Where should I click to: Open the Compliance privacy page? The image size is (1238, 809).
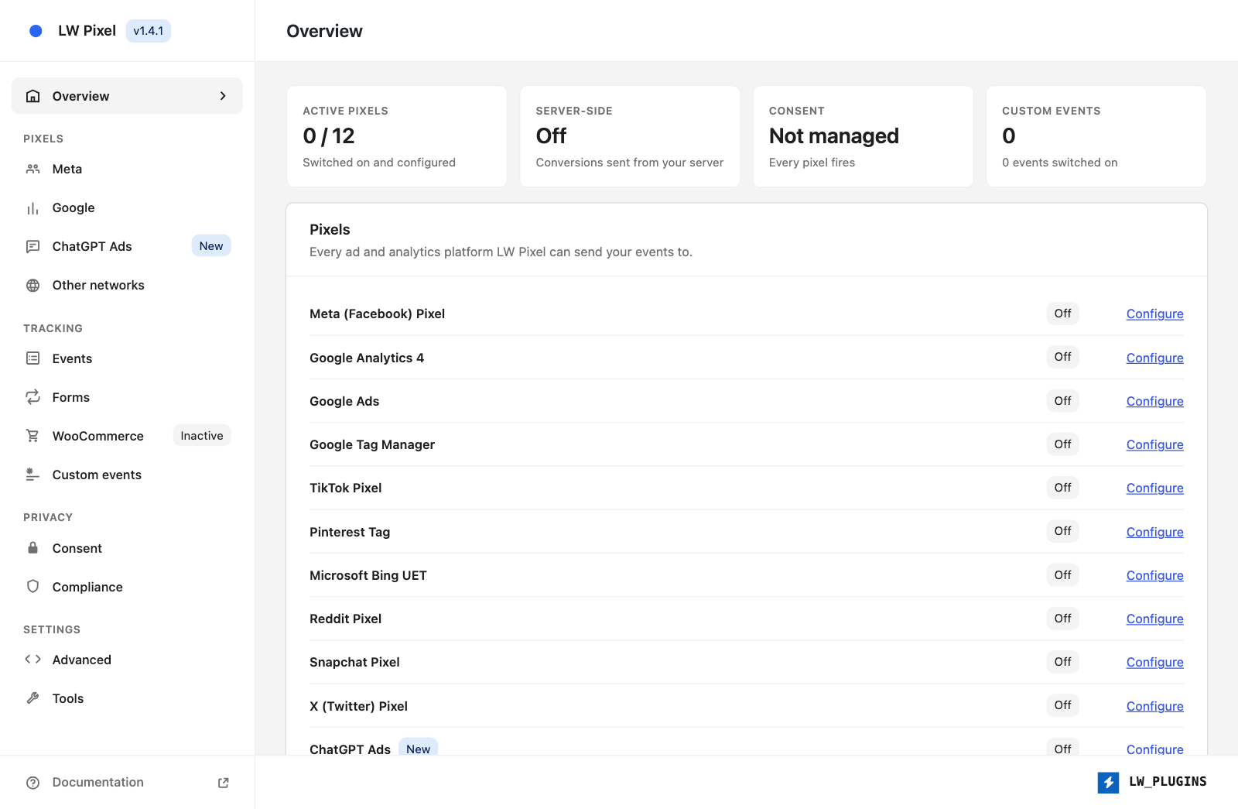[127, 587]
